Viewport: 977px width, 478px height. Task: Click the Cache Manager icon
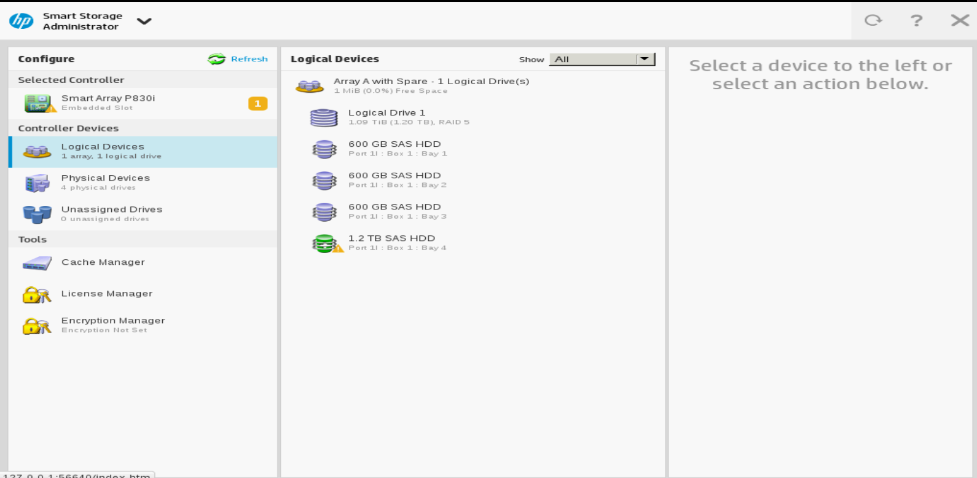37,263
